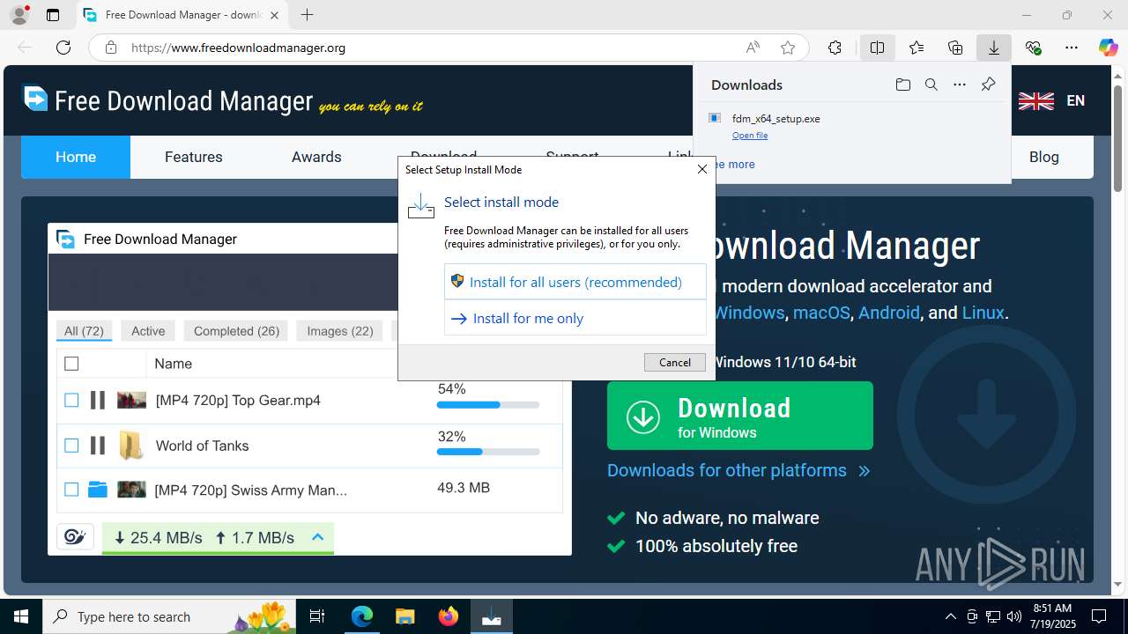Screen dimensions: 1128x634
Task: Select the Images (22) filter tab
Action: coord(340,331)
